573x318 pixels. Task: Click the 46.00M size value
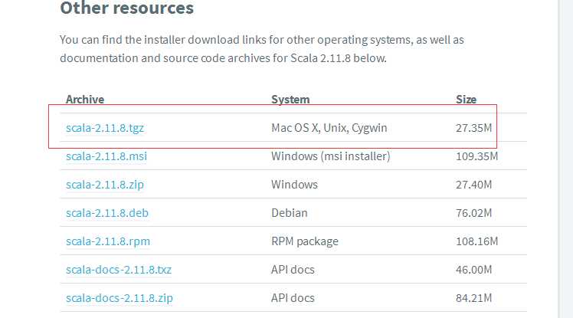(473, 270)
